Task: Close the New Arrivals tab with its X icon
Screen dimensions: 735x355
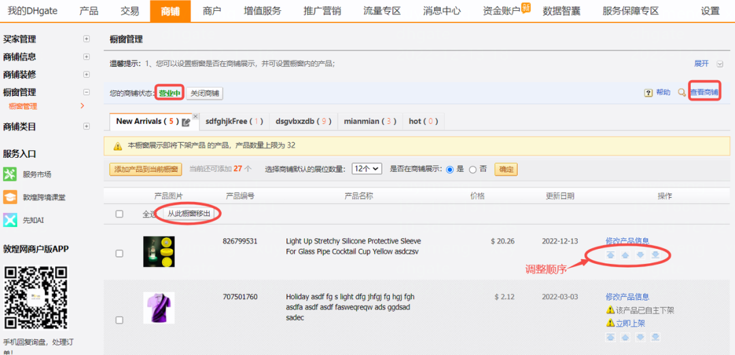Action: pos(195,116)
